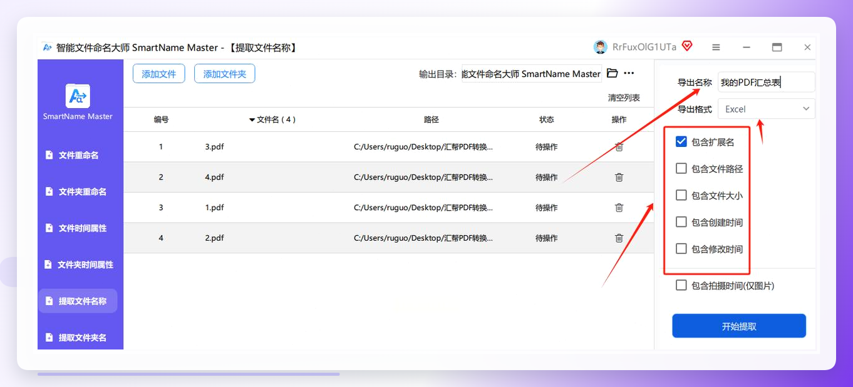Click the 添加文件 button

point(159,74)
